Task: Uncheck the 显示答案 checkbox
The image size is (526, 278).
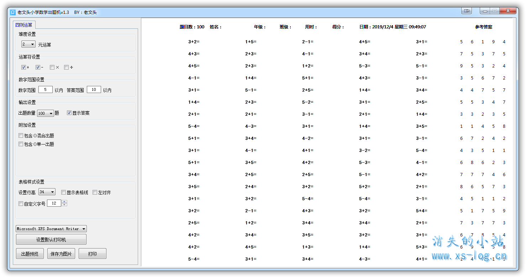Action: [69, 113]
